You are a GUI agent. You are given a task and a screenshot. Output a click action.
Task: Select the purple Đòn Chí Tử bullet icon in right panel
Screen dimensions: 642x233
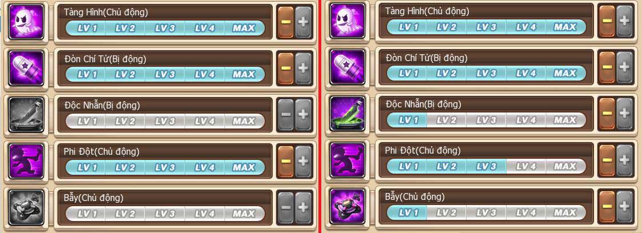pyautogui.click(x=347, y=67)
